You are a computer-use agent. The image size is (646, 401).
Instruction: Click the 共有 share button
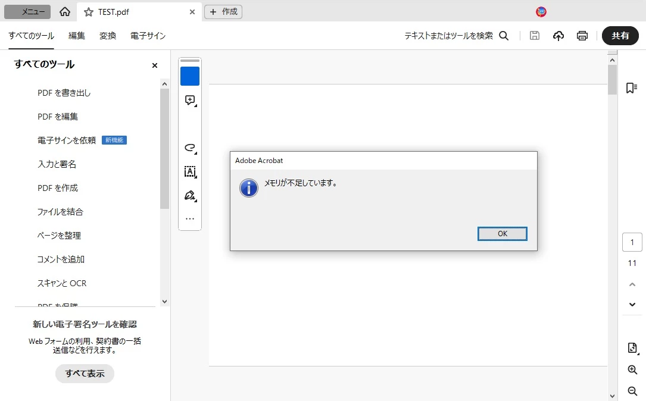coord(620,36)
